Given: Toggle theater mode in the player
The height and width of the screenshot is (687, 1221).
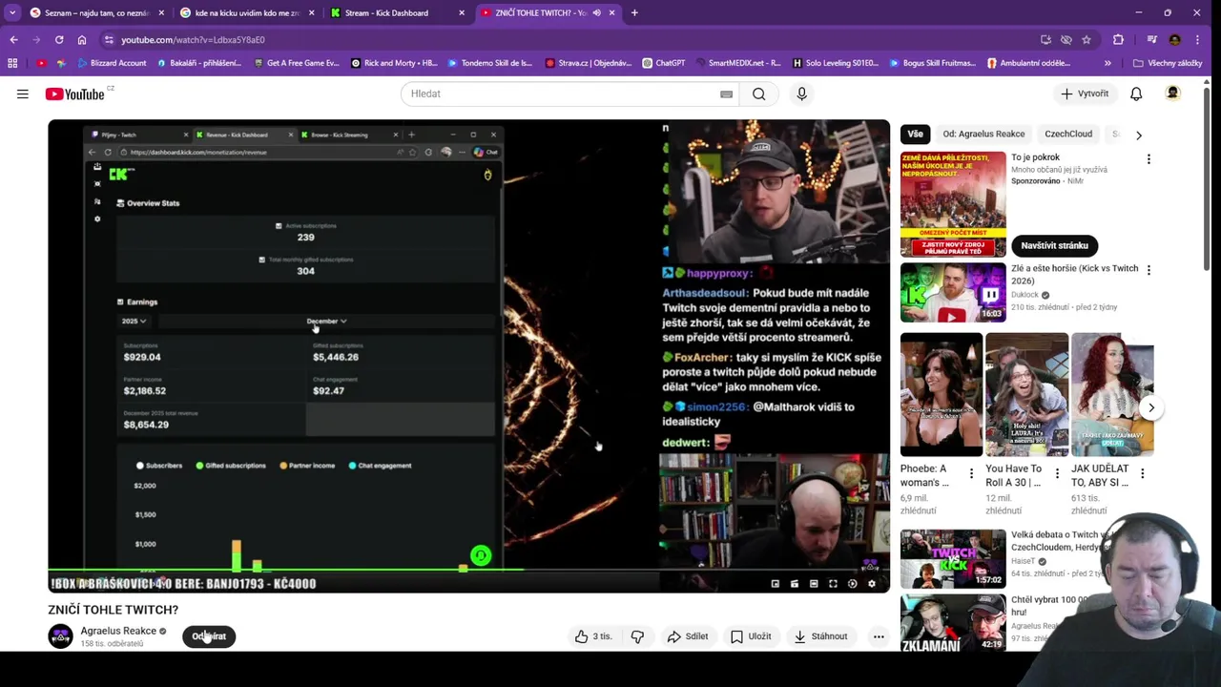Looking at the screenshot, I should pos(814,583).
